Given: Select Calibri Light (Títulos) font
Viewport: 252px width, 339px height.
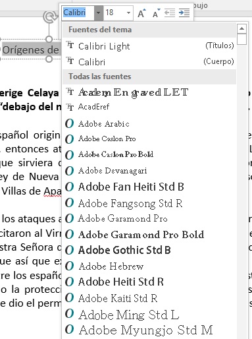Looking at the screenshot, I should pyautogui.click(x=149, y=46).
